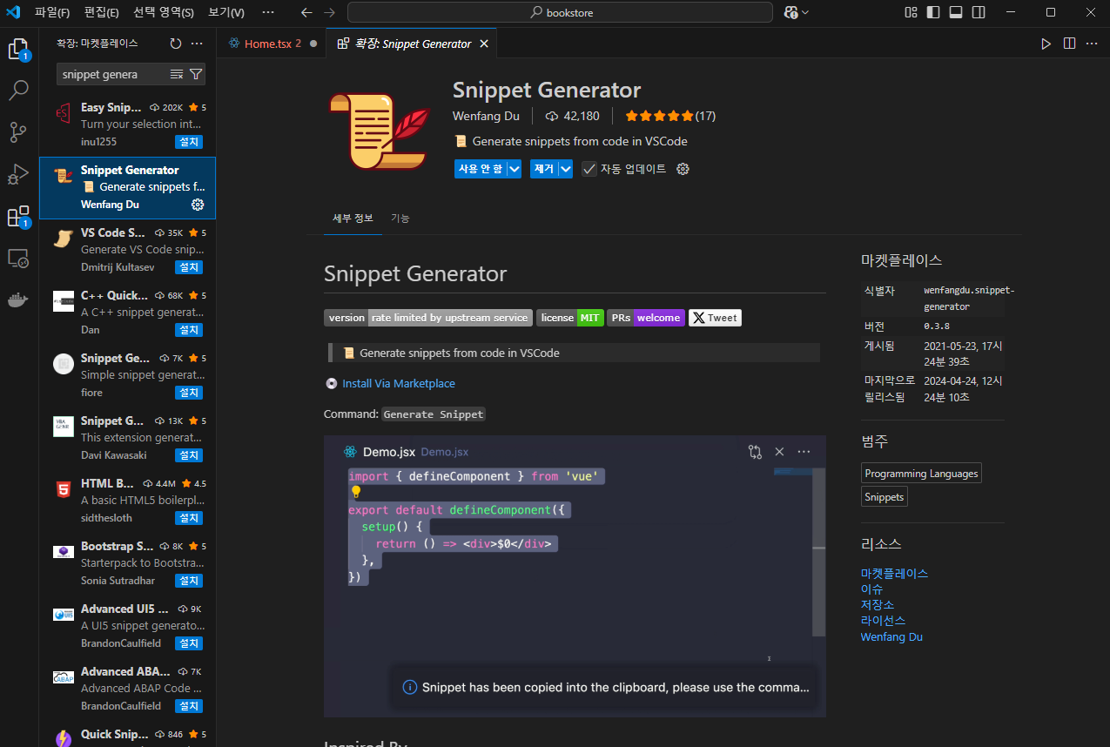Select the Programming Languages category tag

click(921, 474)
